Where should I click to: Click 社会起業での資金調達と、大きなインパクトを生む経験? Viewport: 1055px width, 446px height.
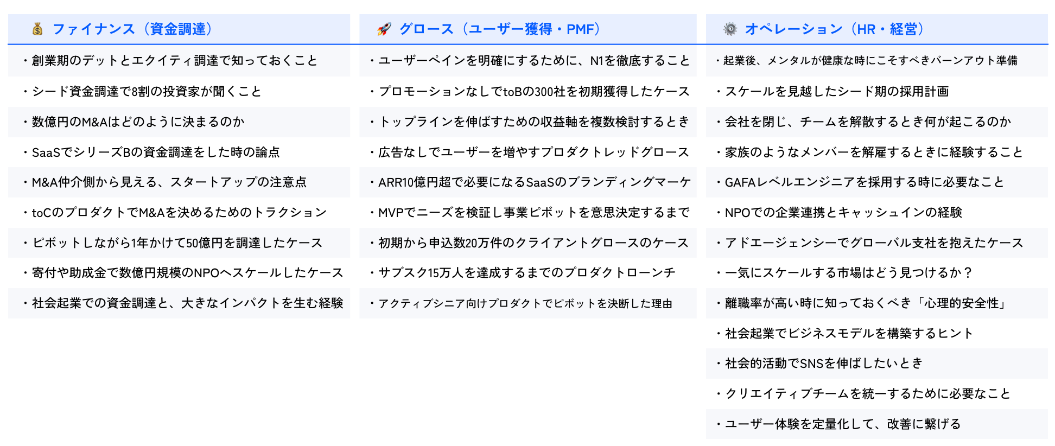[179, 303]
